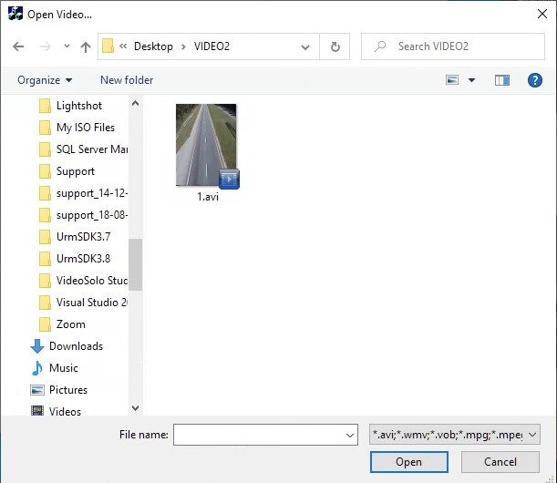Select the Lightshot folder
557x483 pixels.
tap(79, 106)
